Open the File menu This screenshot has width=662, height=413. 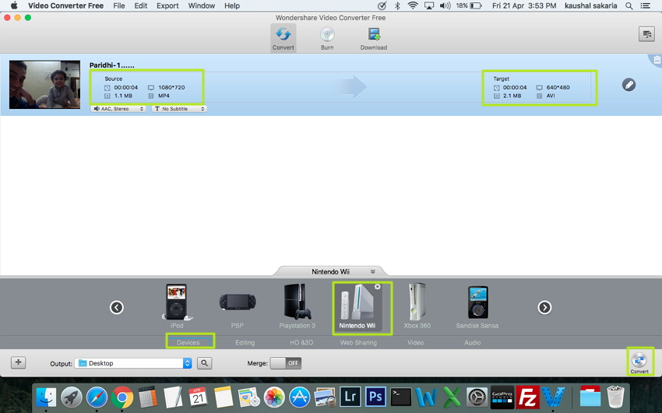tap(119, 6)
